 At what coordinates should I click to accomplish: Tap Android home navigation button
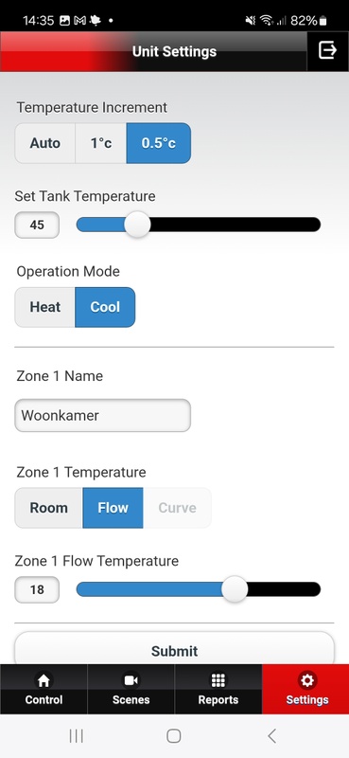tap(174, 736)
